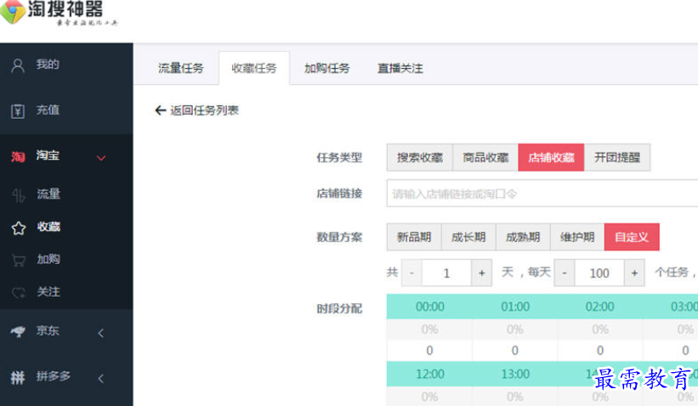This screenshot has height=406, width=698.
Task: Increase days count with plus button
Action: 482,273
